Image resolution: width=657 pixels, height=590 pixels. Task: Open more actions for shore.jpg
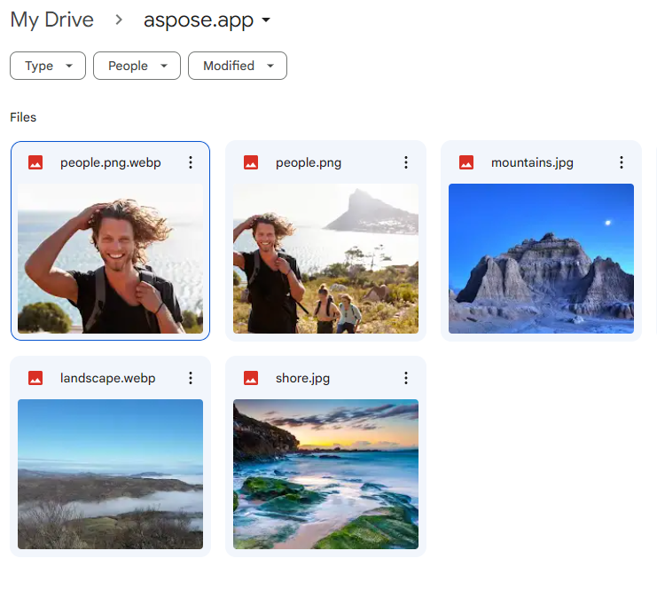point(406,378)
